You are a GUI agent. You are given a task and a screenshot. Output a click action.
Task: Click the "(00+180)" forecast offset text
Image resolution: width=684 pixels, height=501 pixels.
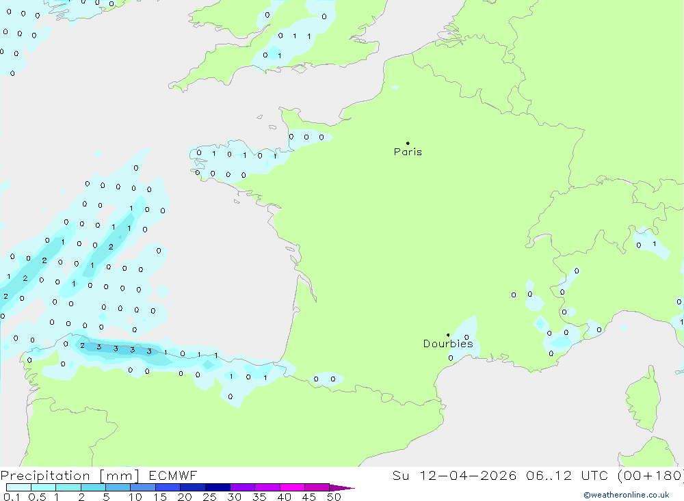(x=650, y=475)
